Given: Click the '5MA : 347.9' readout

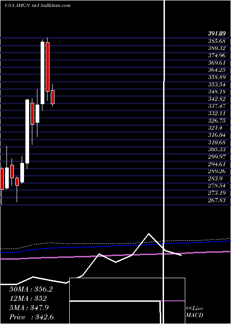Looking at the screenshot, I should (29, 308).
